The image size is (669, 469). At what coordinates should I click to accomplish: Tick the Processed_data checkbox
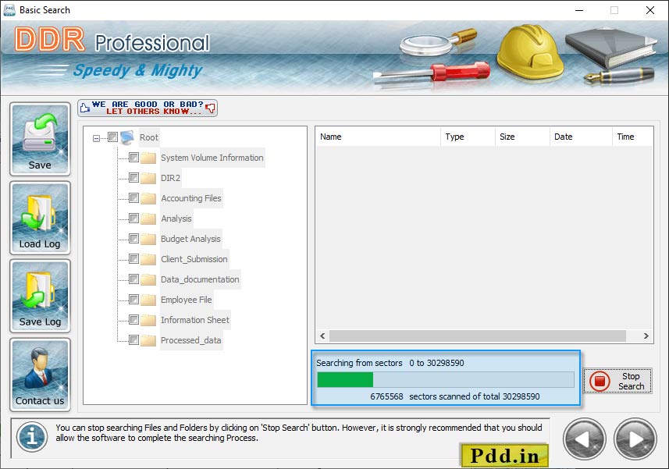(133, 339)
